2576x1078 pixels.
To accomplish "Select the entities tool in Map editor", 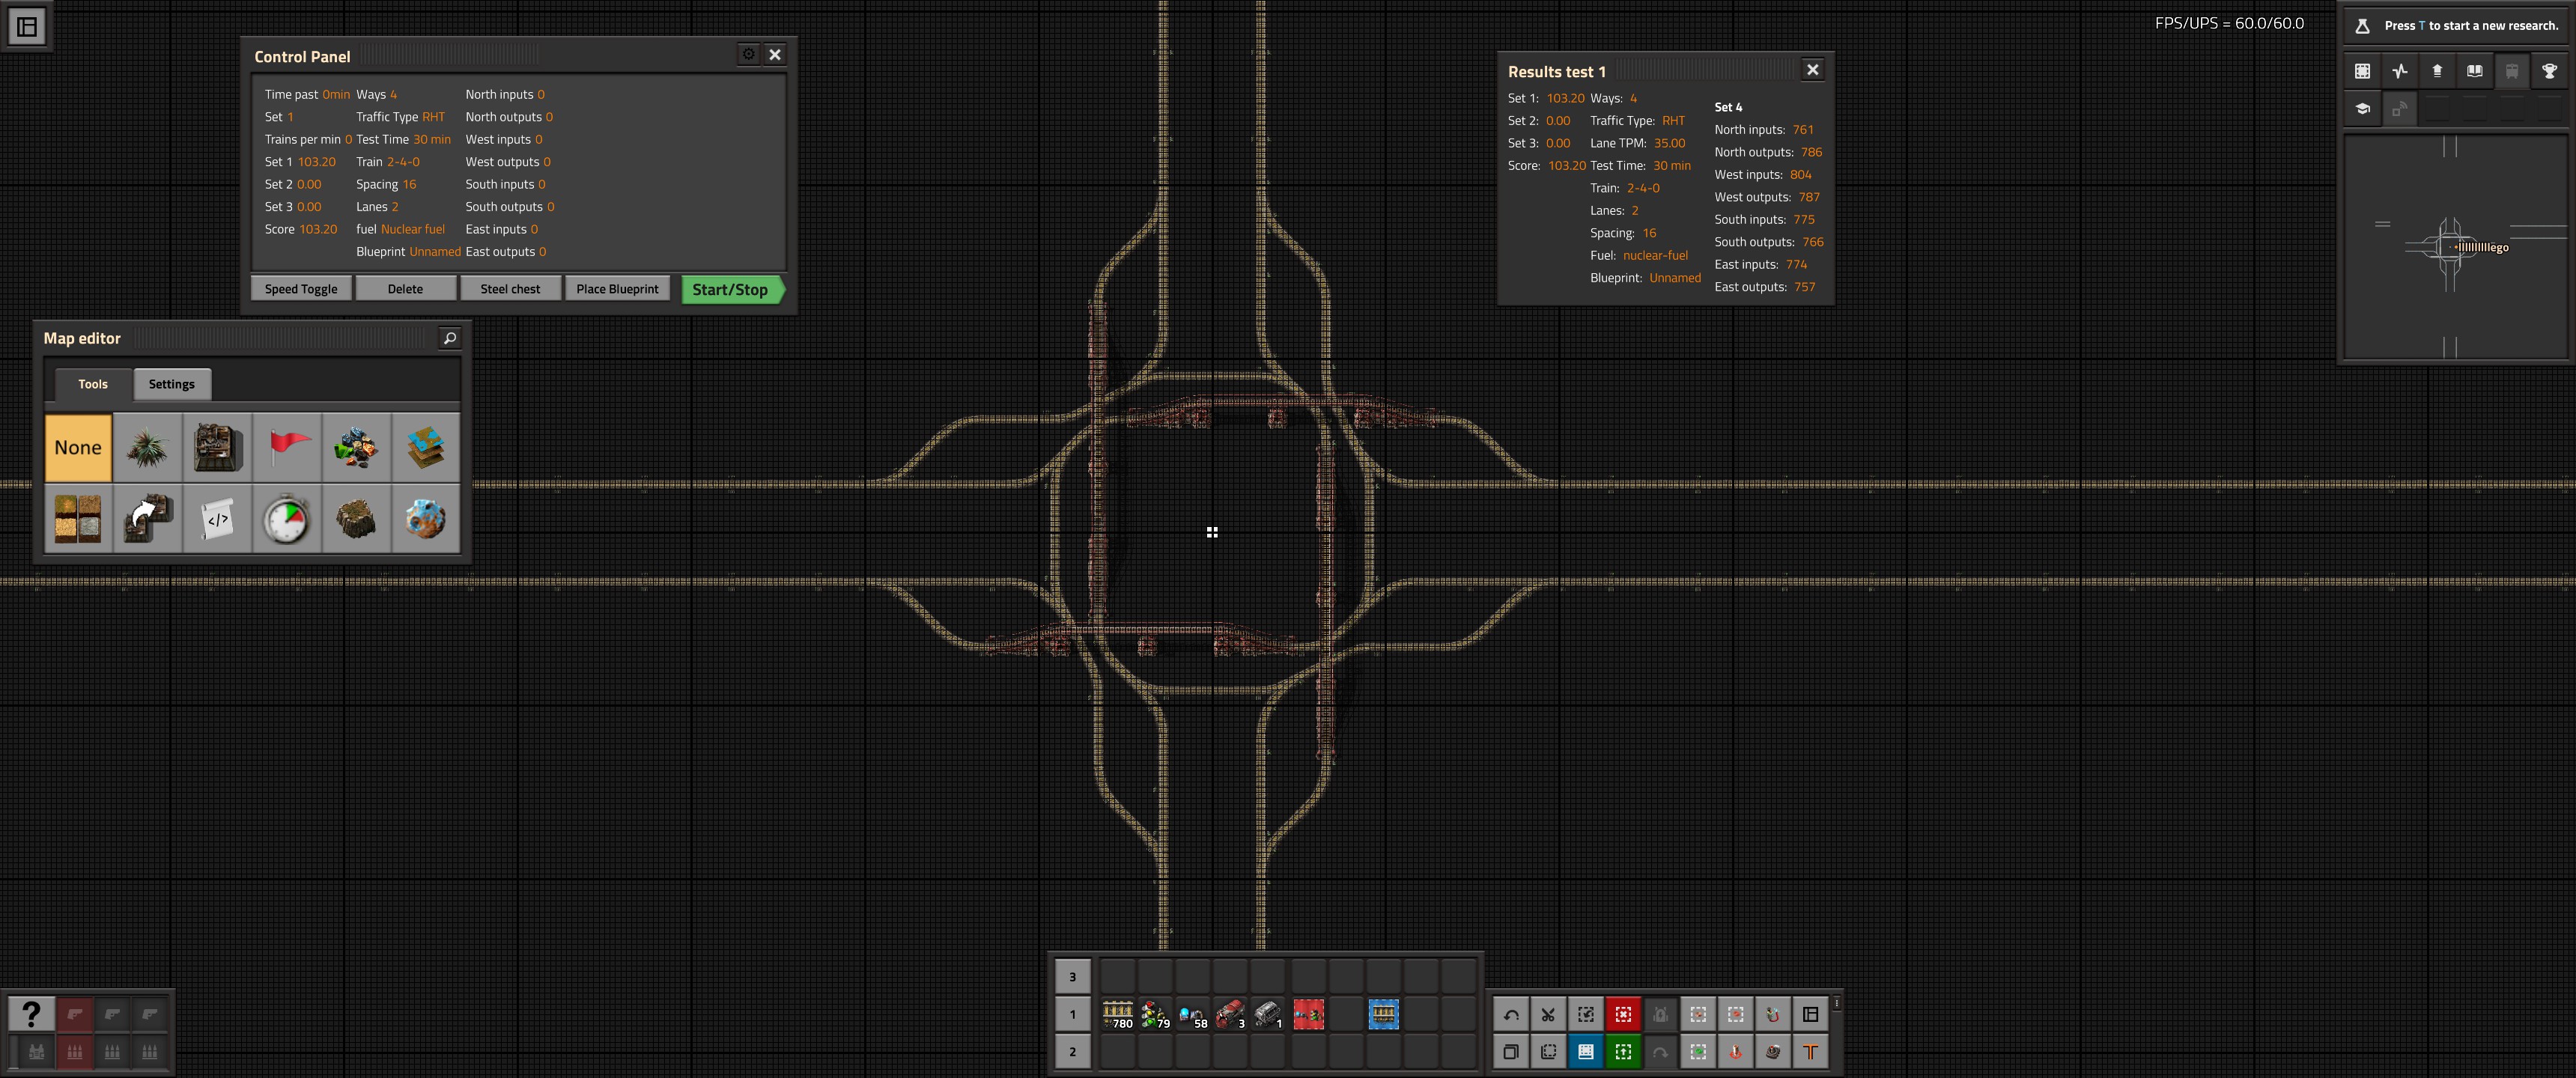I will [x=217, y=447].
